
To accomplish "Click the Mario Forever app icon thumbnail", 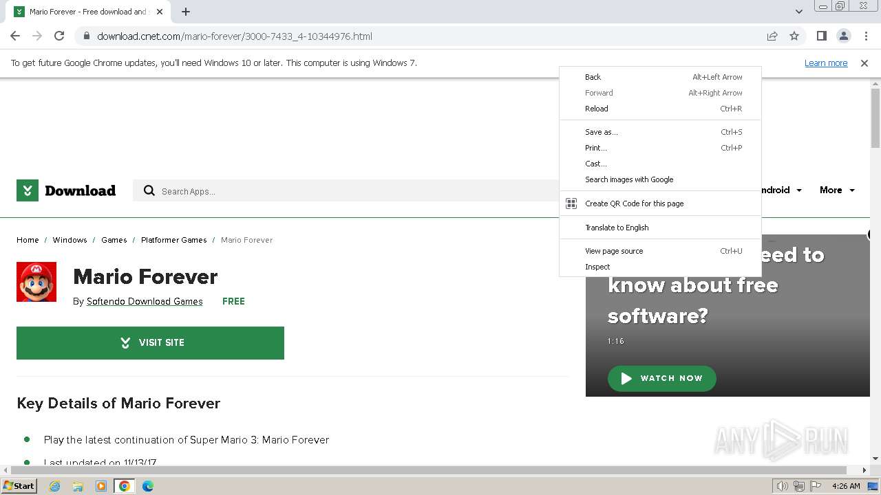I will tap(36, 282).
